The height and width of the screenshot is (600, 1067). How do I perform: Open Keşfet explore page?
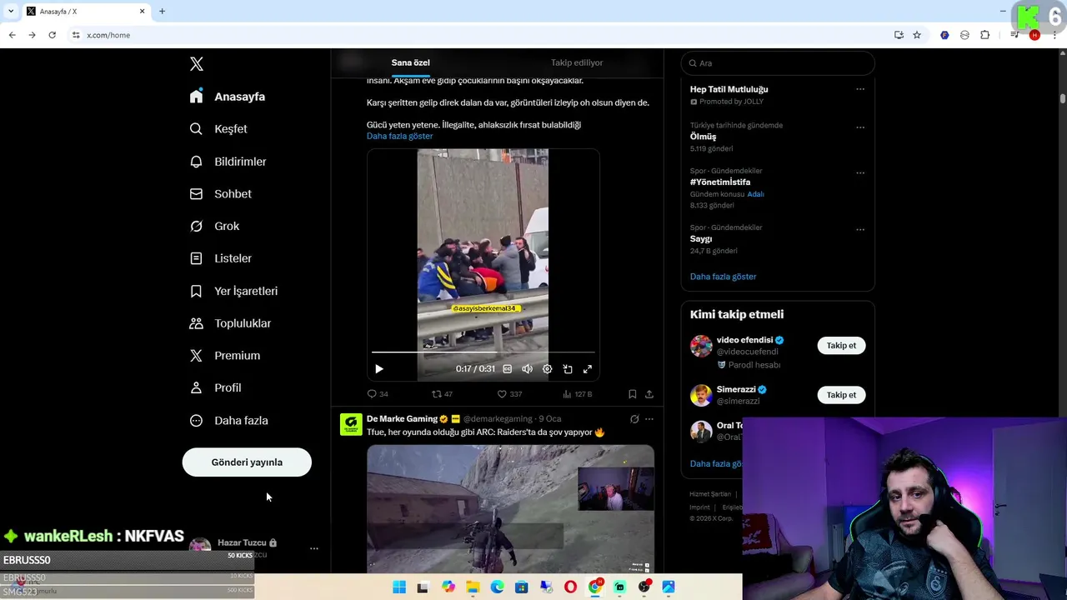218,129
